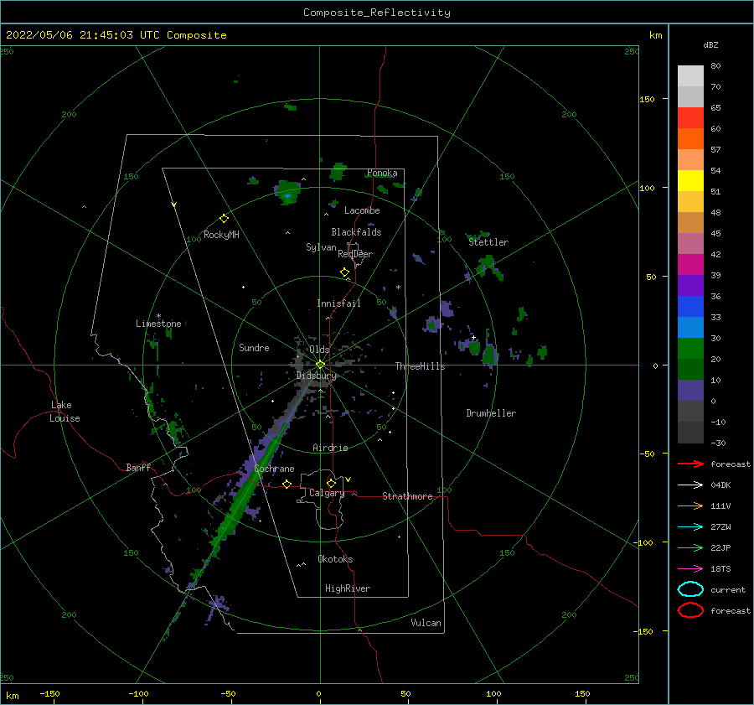754x705 pixels.
Task: Click the Okotoks label
Action: point(335,559)
